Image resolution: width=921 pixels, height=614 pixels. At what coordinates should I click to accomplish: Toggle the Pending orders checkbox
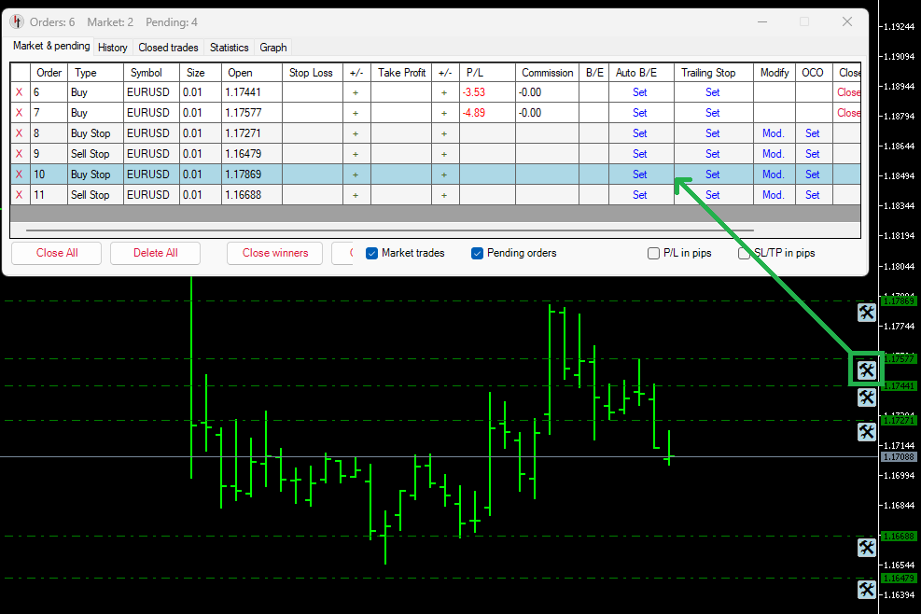click(478, 253)
